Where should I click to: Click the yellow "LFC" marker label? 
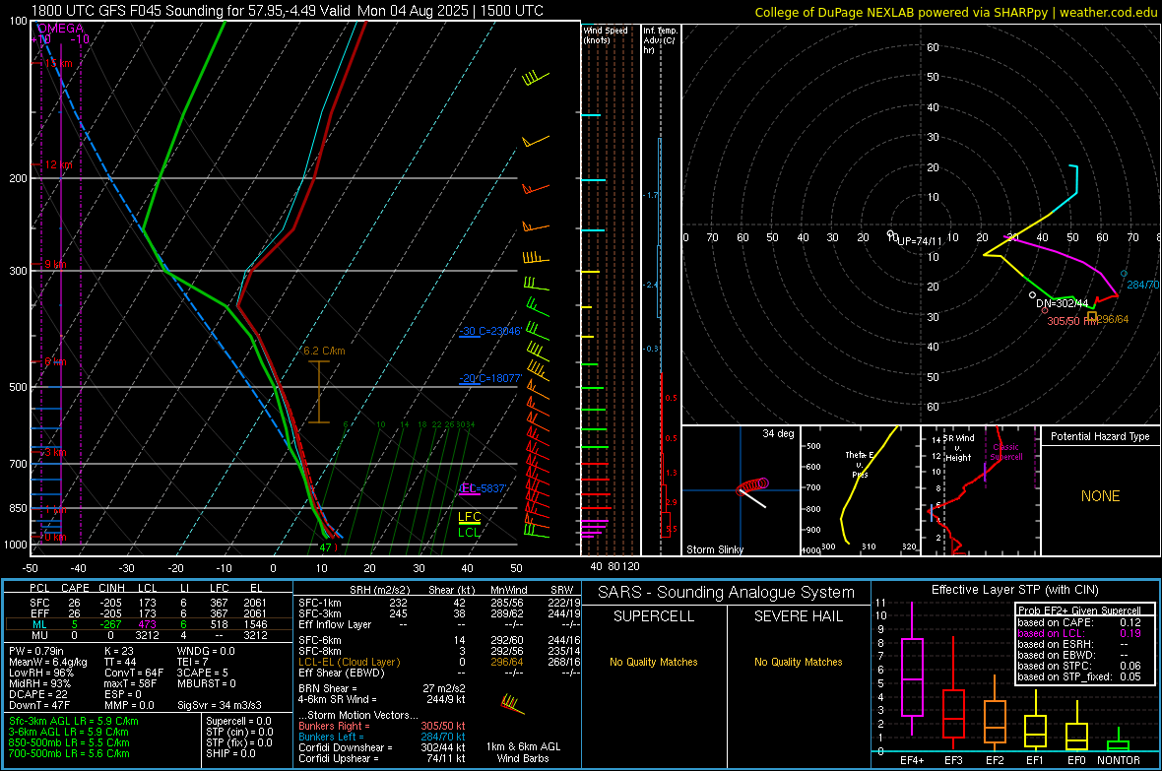(469, 517)
